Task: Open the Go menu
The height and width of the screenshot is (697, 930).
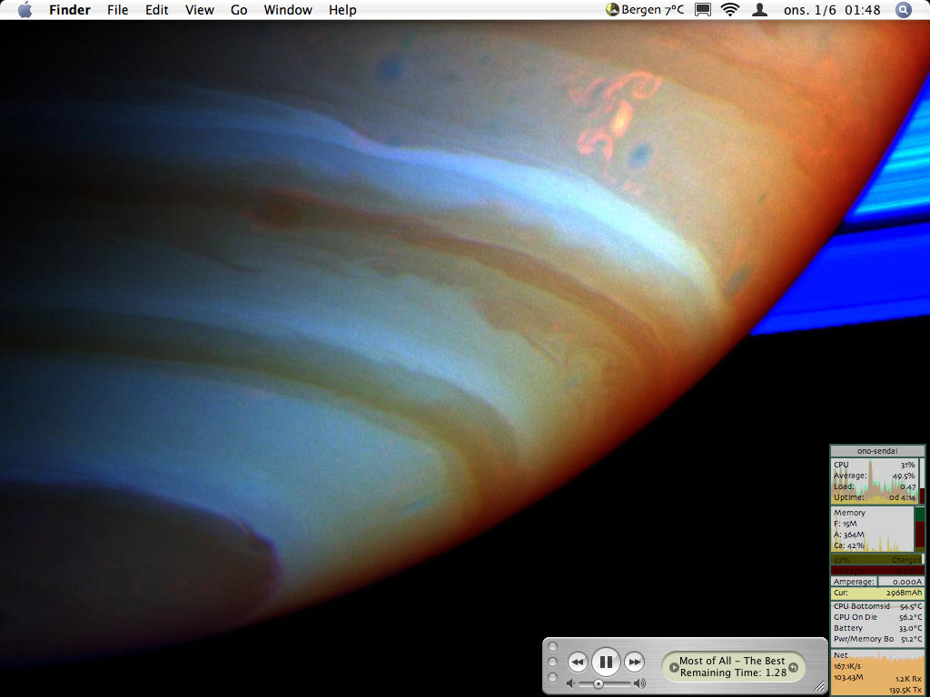Action: pos(239,10)
